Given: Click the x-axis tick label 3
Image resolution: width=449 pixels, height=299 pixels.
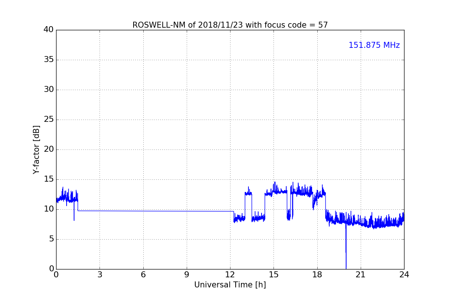Looking at the screenshot, I should 100,275.
